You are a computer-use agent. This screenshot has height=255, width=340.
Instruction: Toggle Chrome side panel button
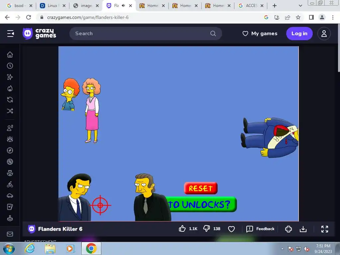click(311, 17)
